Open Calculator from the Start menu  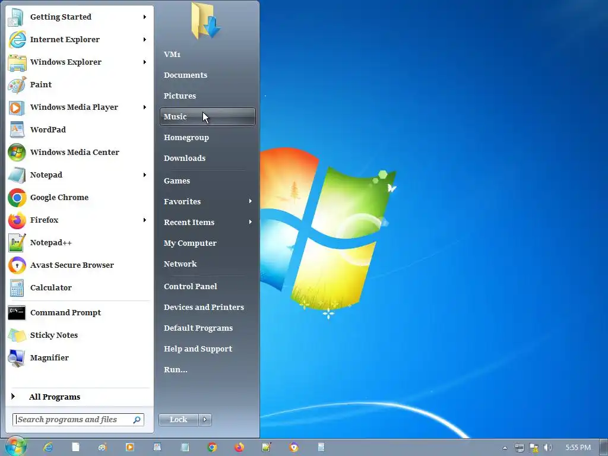80,288
